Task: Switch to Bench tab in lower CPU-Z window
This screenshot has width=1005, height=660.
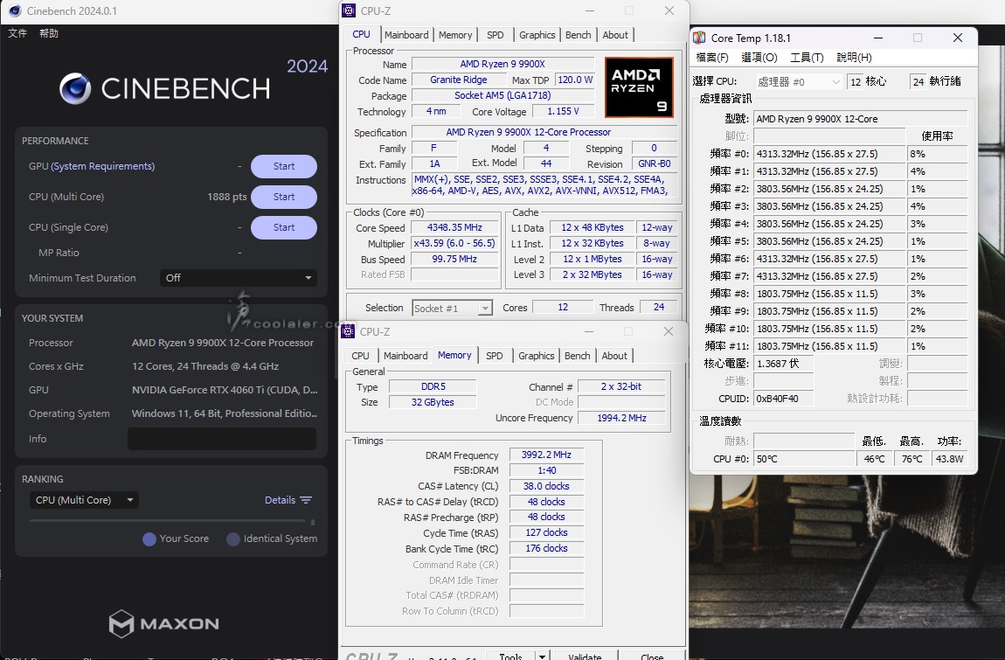Action: pos(578,356)
